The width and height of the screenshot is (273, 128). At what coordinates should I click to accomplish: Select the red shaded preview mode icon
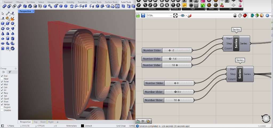tap(245, 15)
